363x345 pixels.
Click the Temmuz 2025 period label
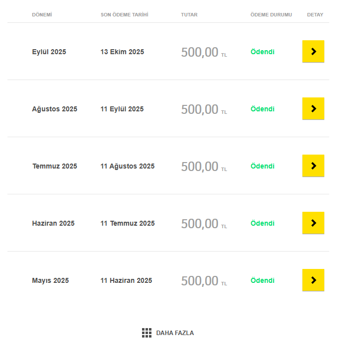pyautogui.click(x=55, y=166)
